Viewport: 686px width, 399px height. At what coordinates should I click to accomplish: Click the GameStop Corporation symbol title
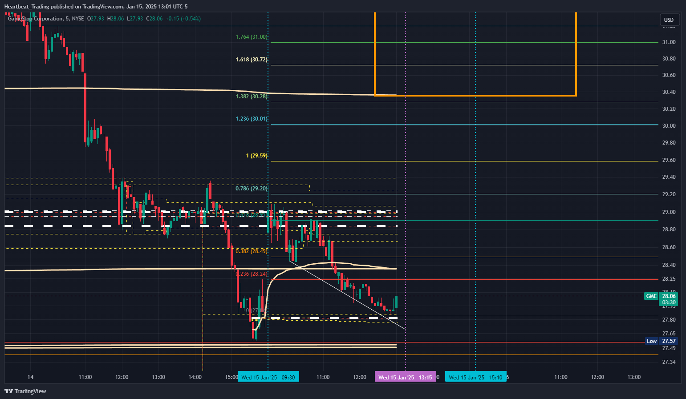35,19
